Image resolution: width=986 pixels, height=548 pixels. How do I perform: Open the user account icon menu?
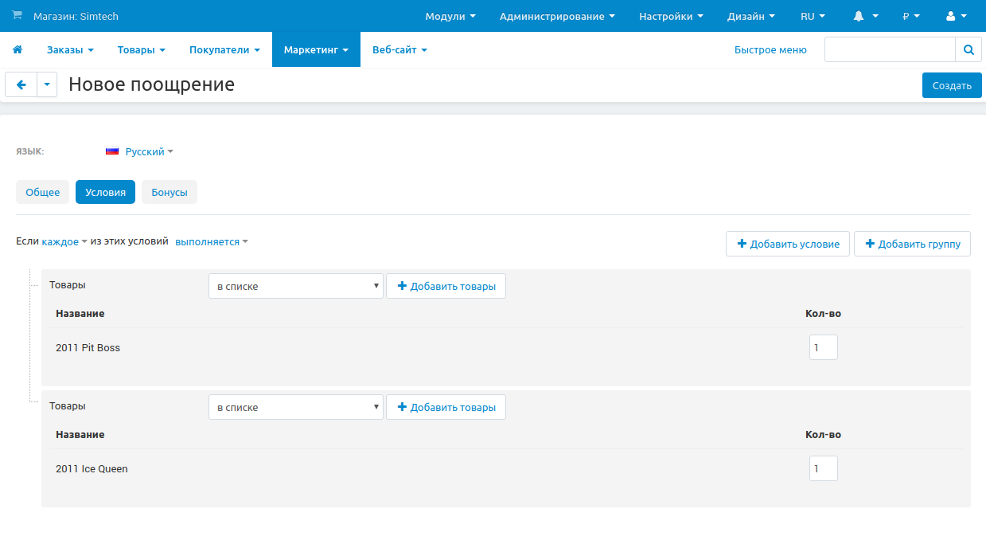(956, 16)
